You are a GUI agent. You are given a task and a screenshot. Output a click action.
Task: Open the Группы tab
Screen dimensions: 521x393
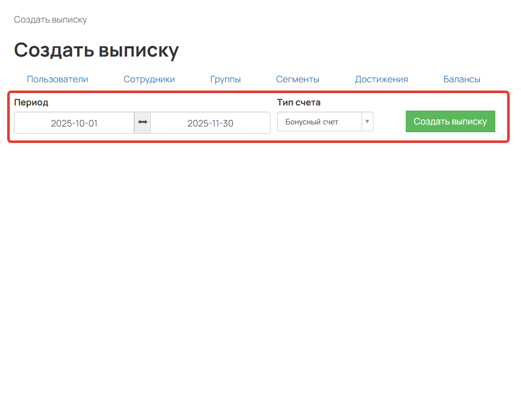pyautogui.click(x=225, y=79)
